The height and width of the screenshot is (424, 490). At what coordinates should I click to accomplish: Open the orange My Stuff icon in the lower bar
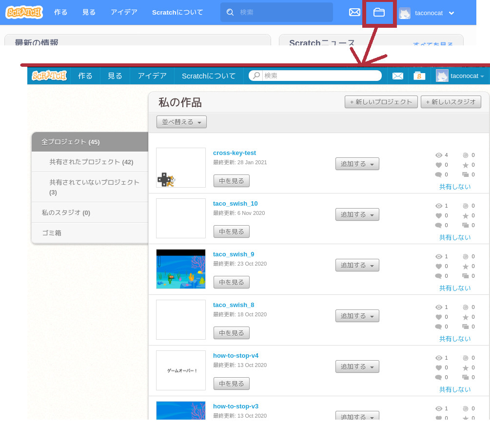[x=419, y=76]
